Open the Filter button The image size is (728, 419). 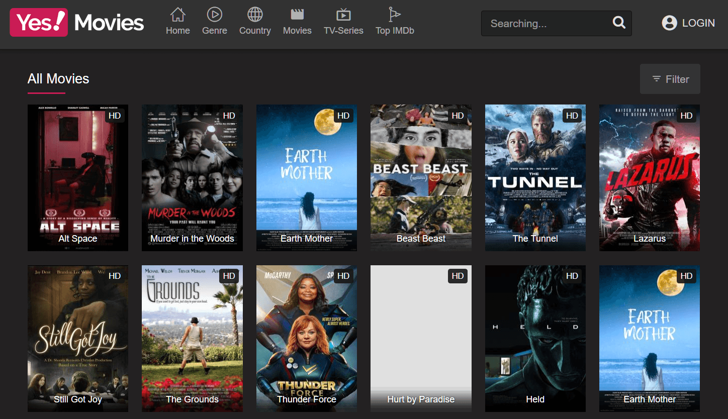click(x=670, y=79)
